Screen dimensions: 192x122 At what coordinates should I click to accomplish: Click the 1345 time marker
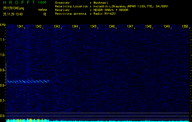pyautogui.click(x=93, y=27)
